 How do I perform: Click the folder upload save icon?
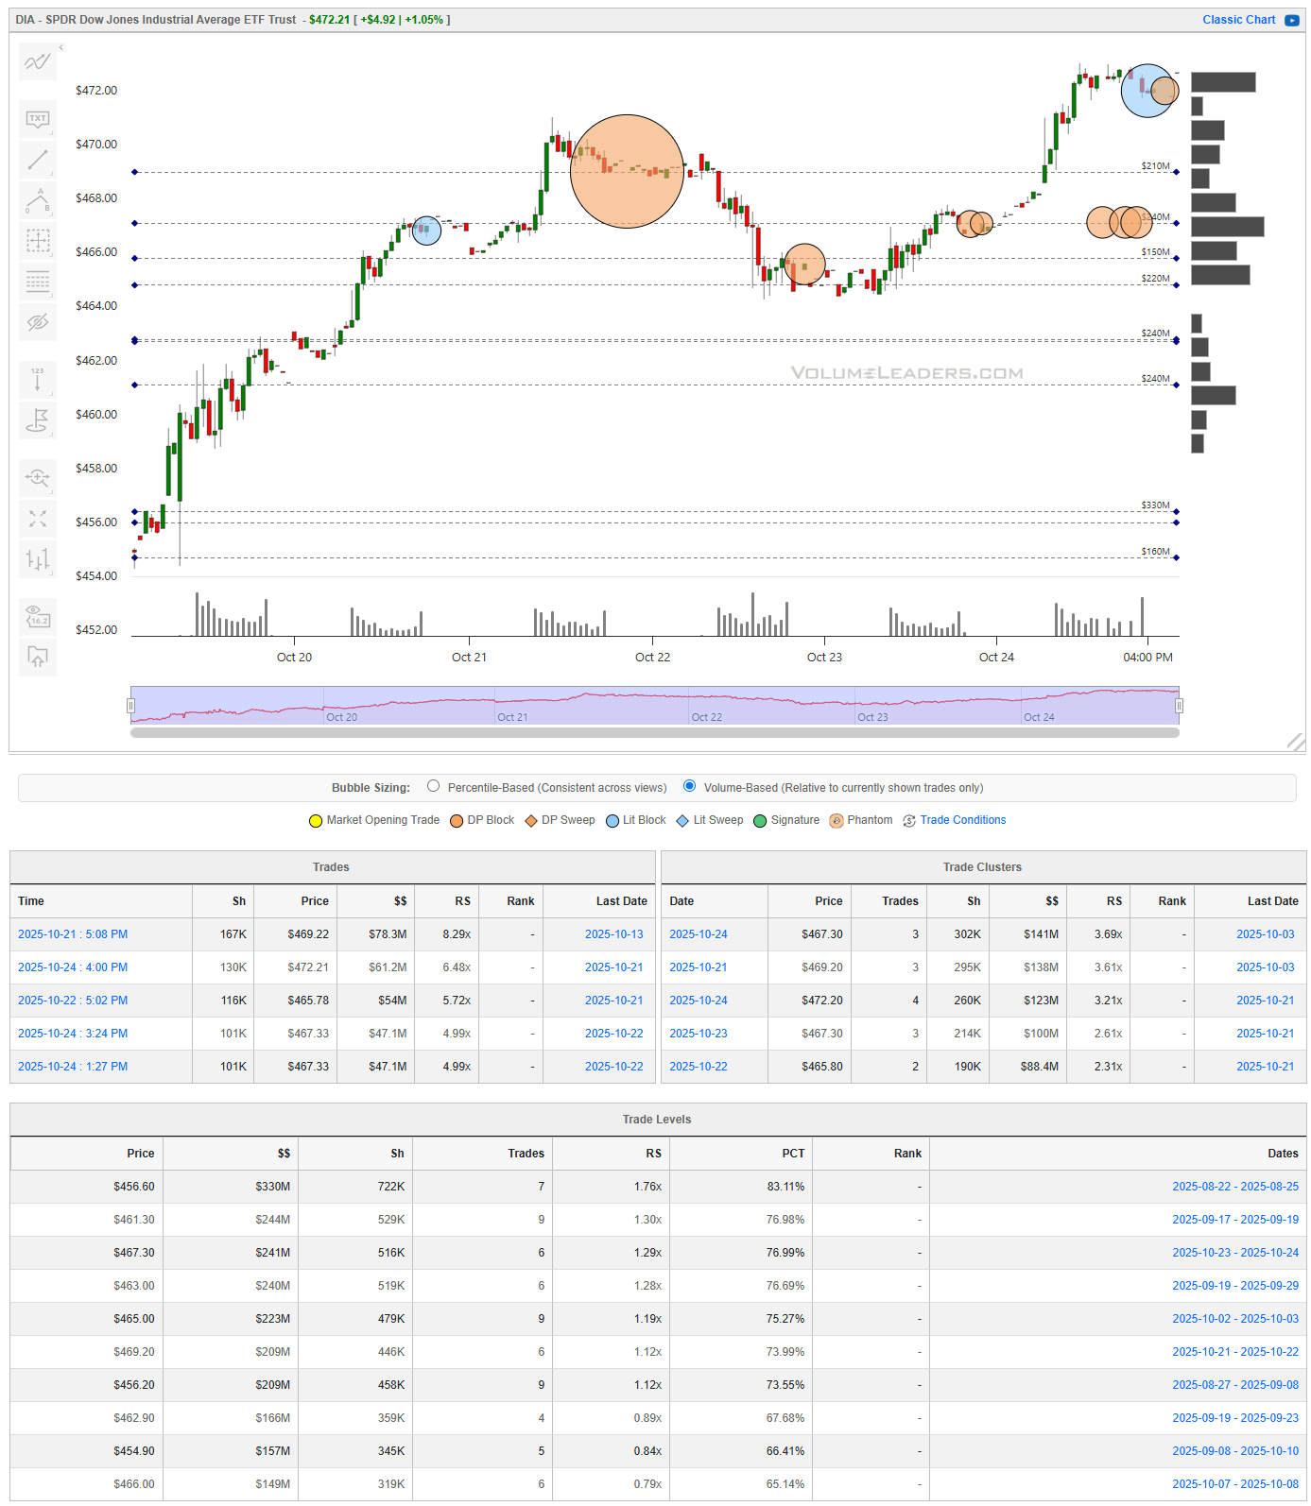38,657
